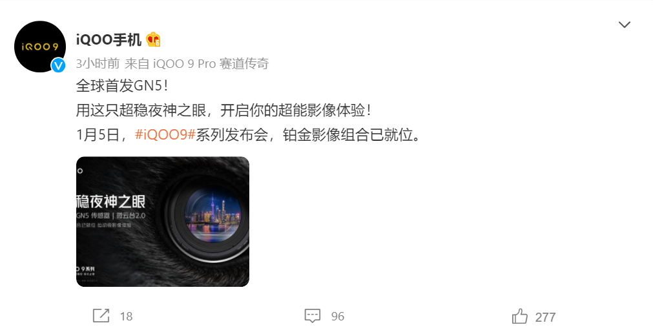Click the repost count 18
653x334 pixels.
tap(126, 317)
